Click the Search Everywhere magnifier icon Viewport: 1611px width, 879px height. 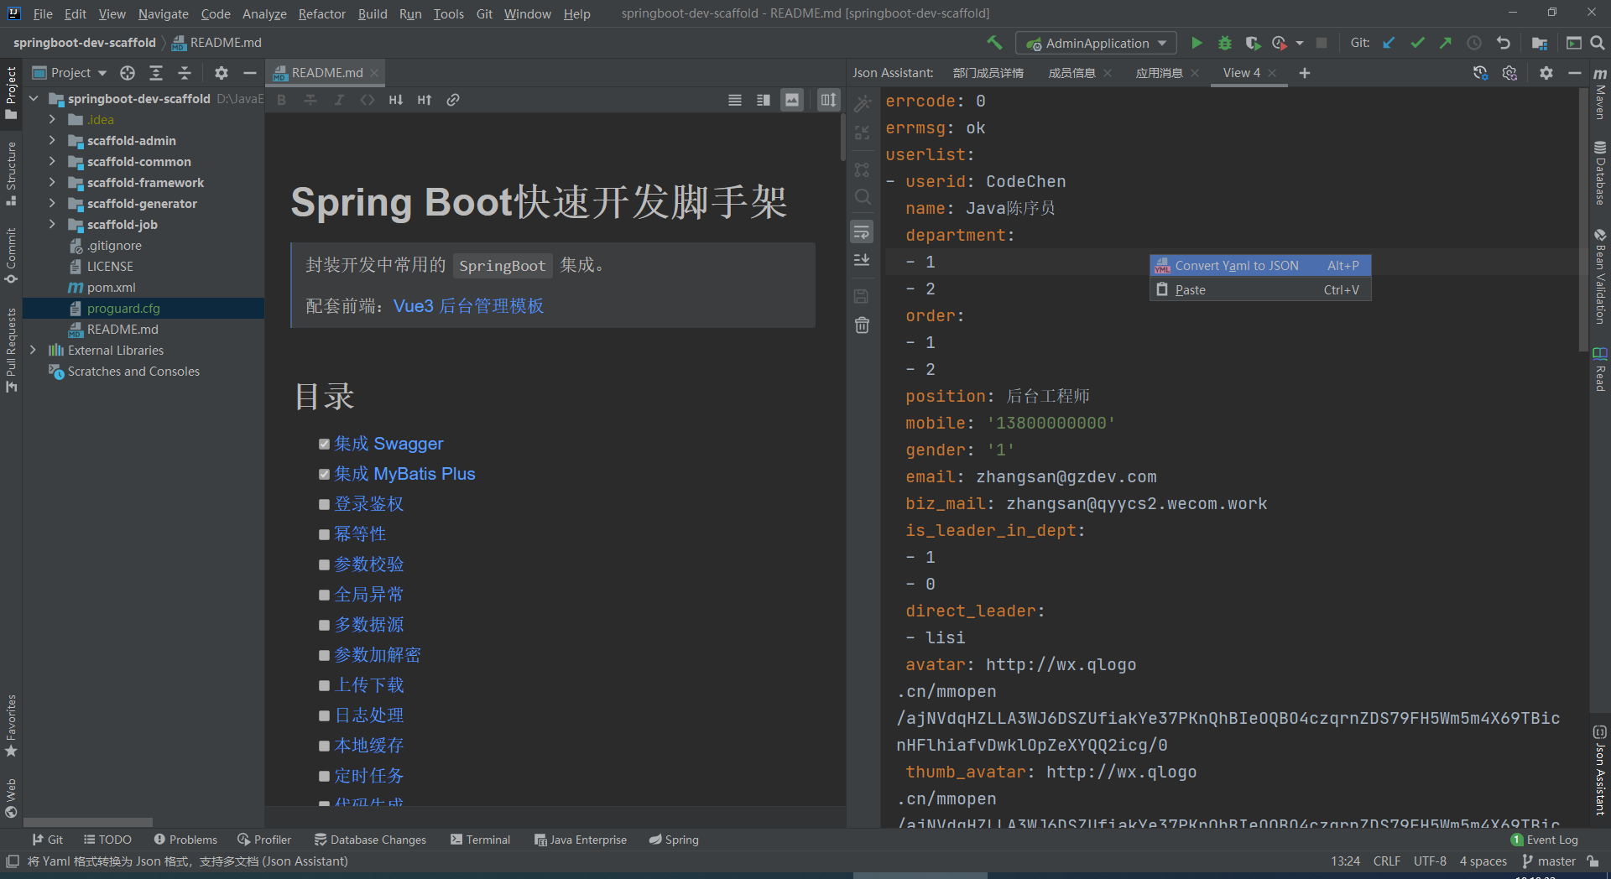click(x=1598, y=43)
